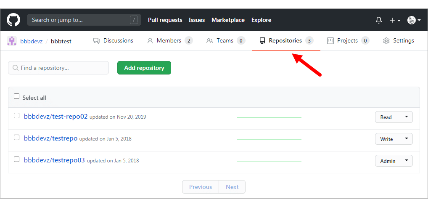Screen dimensions: 428x207
Task: Click the Discussions speech bubble icon
Action: click(97, 41)
